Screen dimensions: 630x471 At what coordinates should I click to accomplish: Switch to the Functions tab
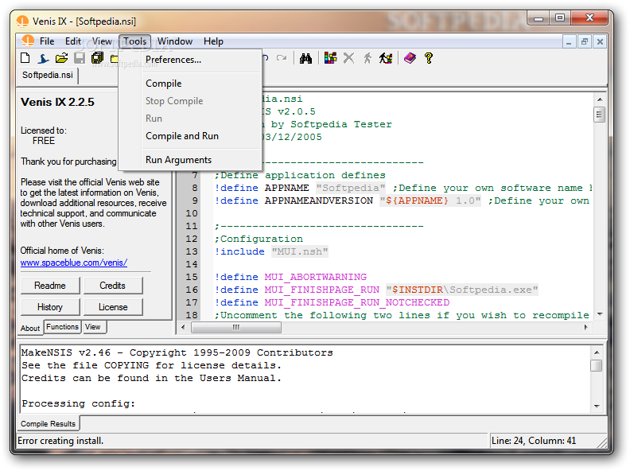(x=62, y=327)
